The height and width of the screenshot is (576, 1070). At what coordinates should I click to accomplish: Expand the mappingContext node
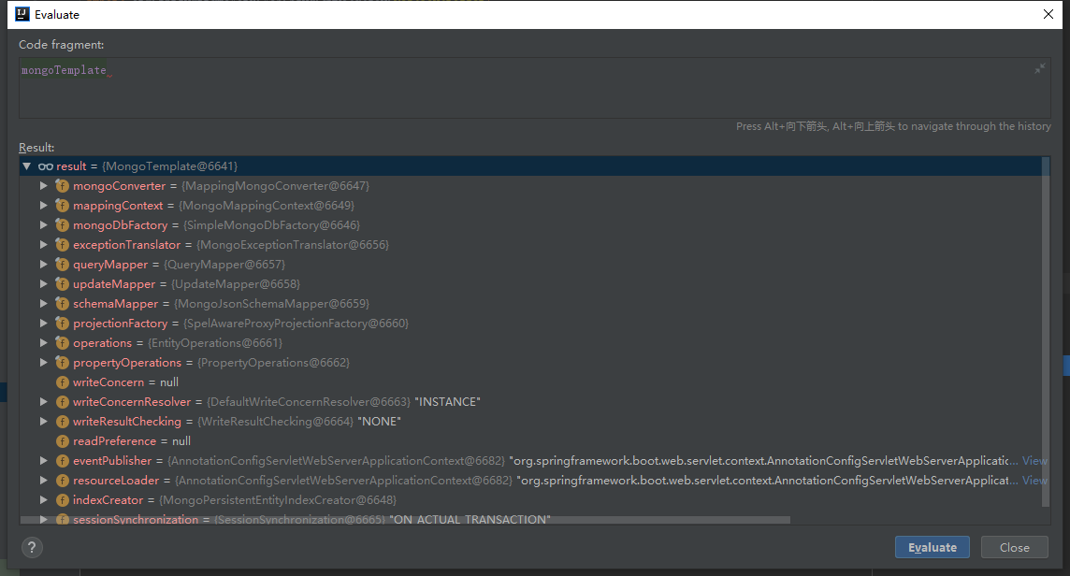44,206
